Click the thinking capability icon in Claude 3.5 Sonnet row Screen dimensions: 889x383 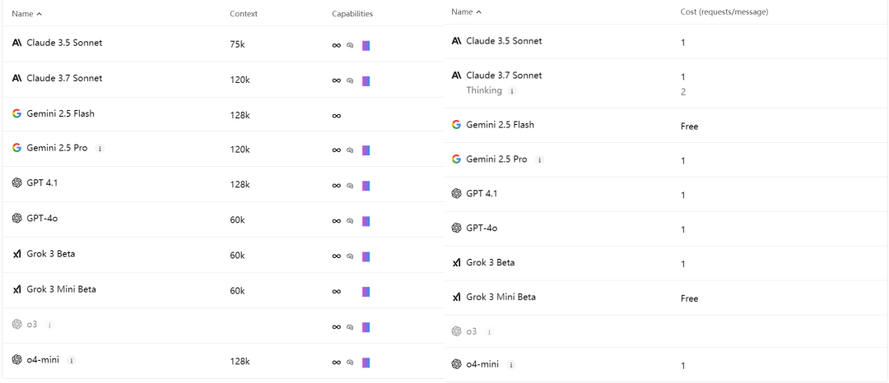point(350,46)
